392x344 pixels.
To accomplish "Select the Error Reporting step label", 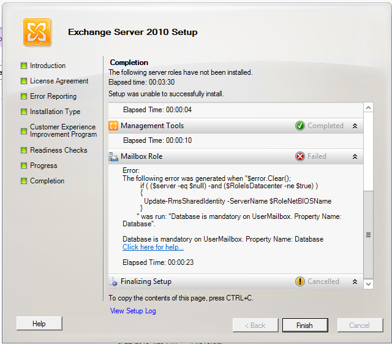I will [x=53, y=96].
